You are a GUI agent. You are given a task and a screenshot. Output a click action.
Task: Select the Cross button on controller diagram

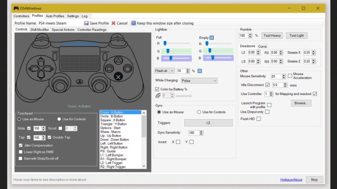coord(118,77)
